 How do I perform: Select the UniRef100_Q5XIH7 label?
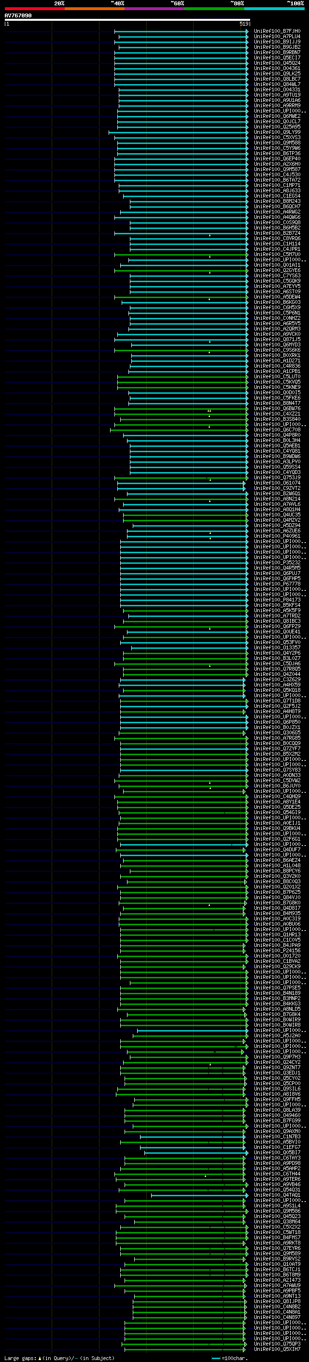277,1349
